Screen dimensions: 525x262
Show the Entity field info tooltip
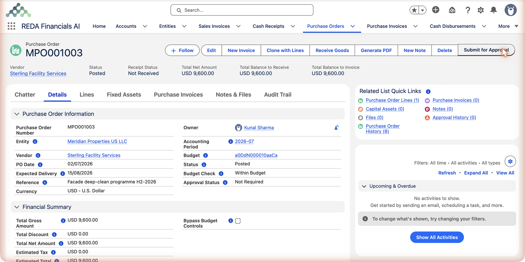click(x=35, y=141)
